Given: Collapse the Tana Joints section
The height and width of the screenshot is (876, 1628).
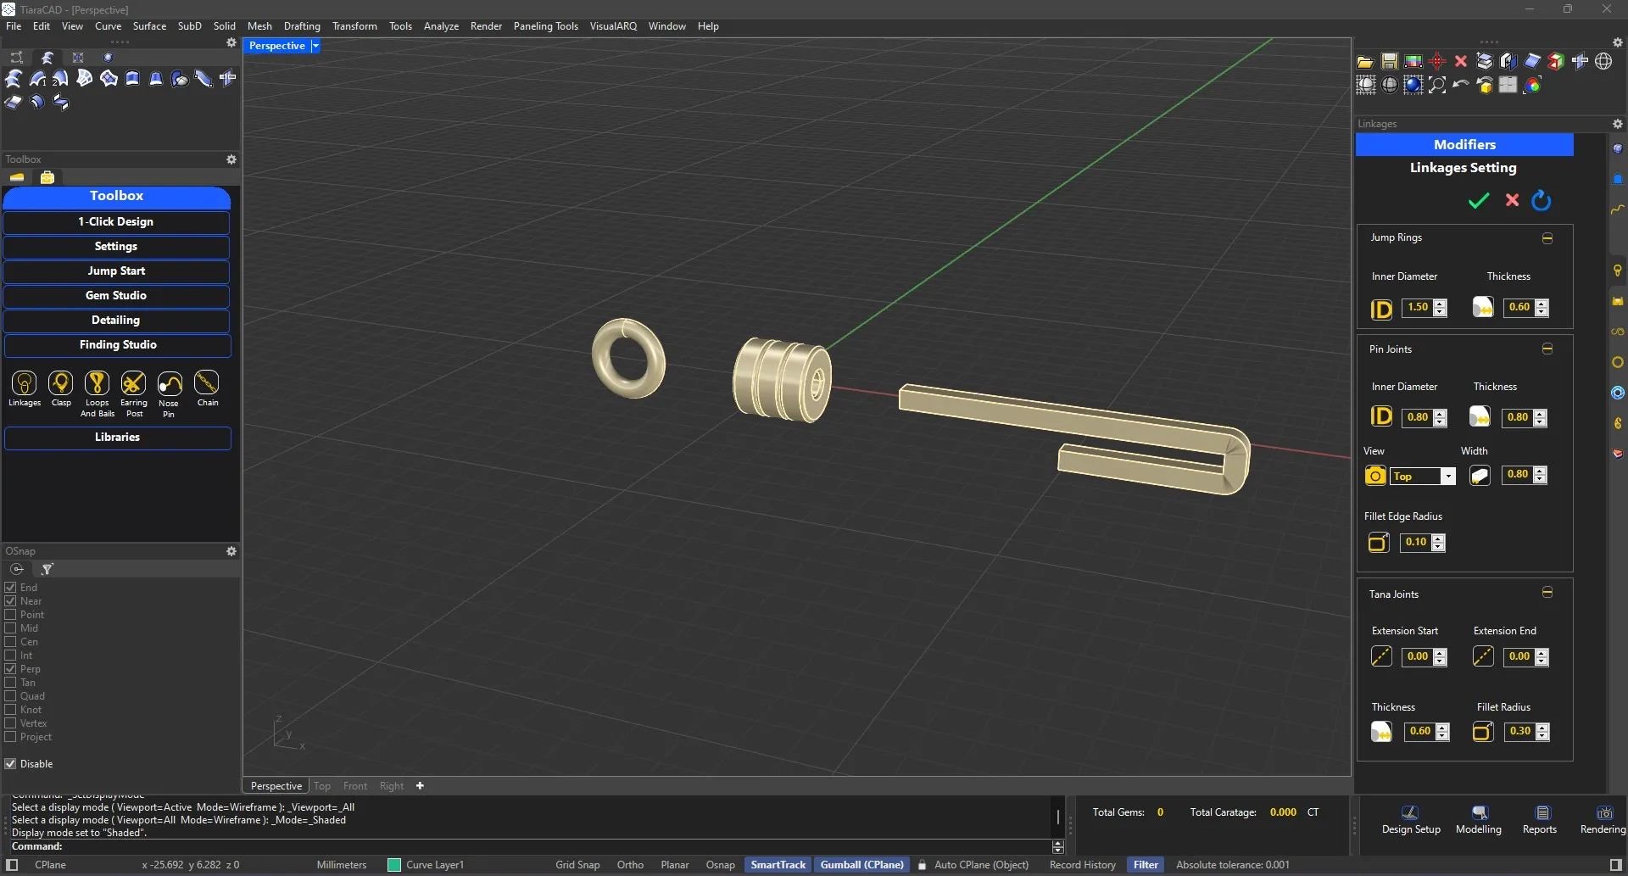Looking at the screenshot, I should [x=1547, y=593].
